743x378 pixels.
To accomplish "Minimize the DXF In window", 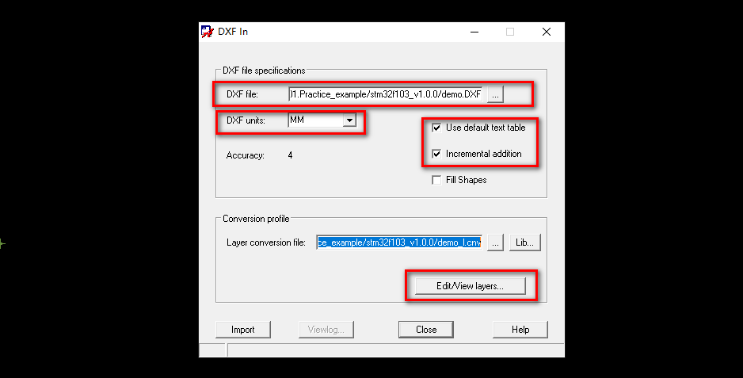I will tap(474, 32).
